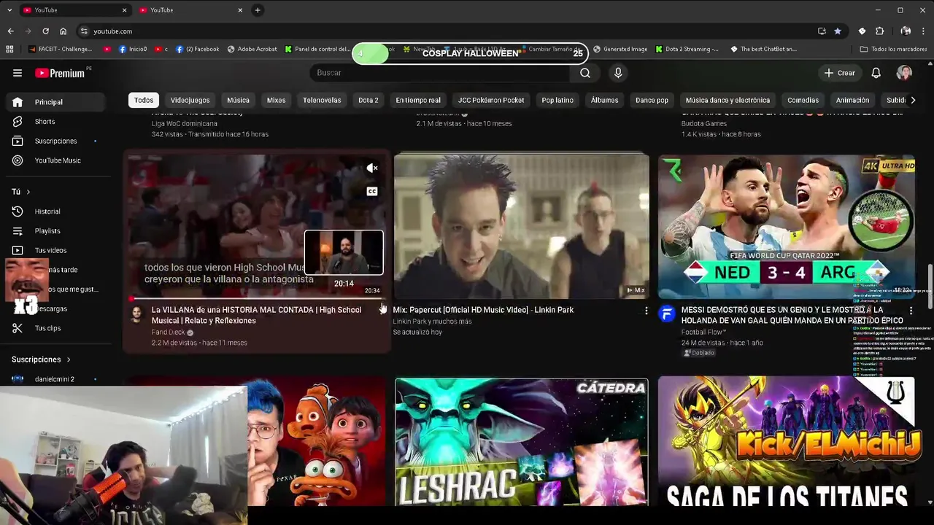Select the En tiempo real chip
The width and height of the screenshot is (934, 525).
[x=418, y=100]
